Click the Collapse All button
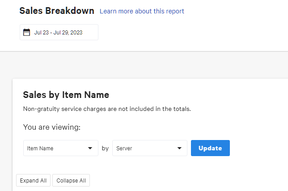 (71, 181)
